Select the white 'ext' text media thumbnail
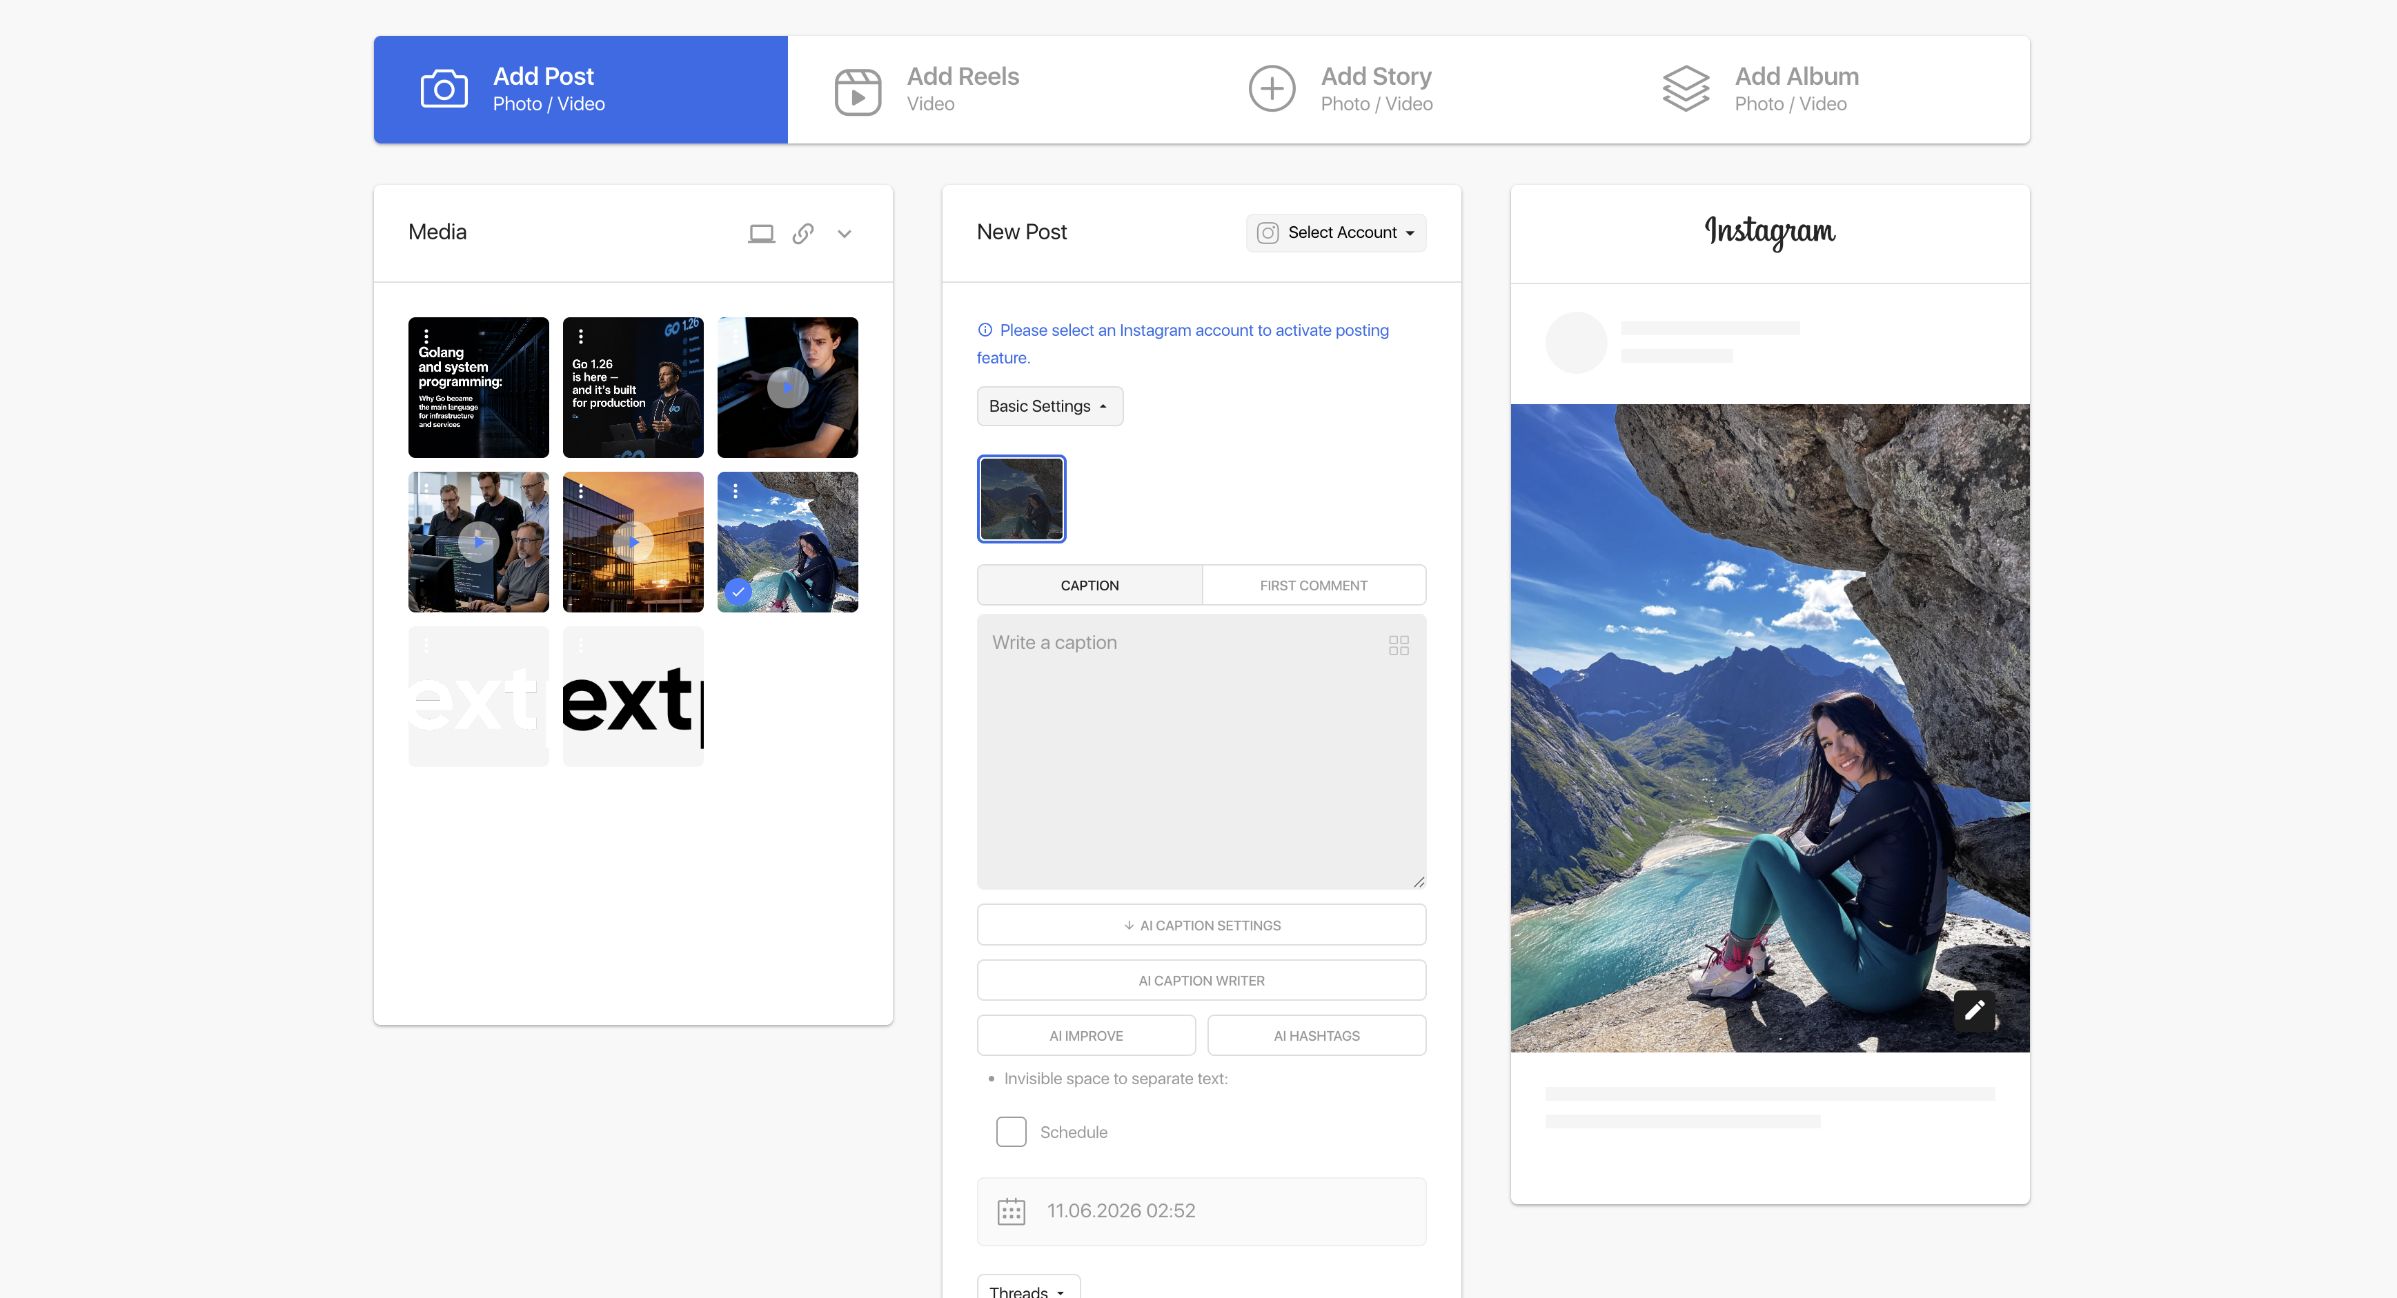 (x=478, y=697)
